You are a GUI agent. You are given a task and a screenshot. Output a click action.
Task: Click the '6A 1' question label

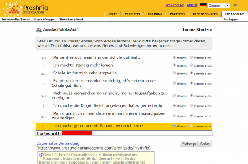pyautogui.click(x=43, y=96)
